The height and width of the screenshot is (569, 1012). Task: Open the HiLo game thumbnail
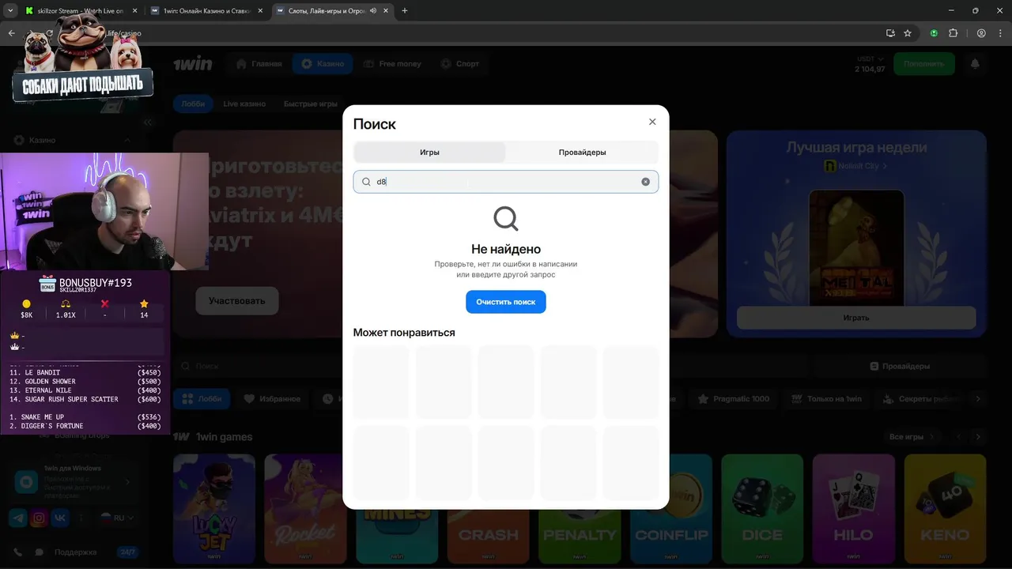pyautogui.click(x=853, y=507)
